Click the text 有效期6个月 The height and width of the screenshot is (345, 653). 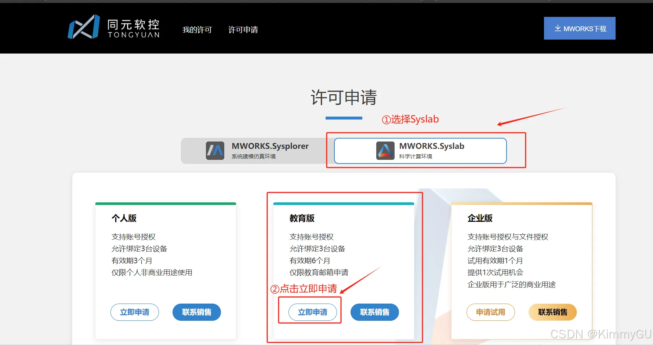(x=310, y=261)
